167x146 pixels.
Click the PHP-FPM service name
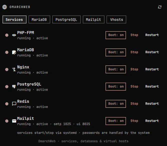pos(25,33)
